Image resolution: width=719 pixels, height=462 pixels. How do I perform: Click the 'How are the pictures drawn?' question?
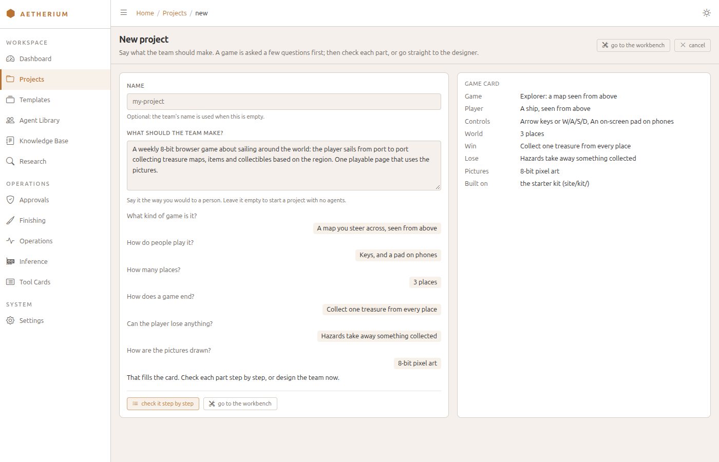click(169, 351)
